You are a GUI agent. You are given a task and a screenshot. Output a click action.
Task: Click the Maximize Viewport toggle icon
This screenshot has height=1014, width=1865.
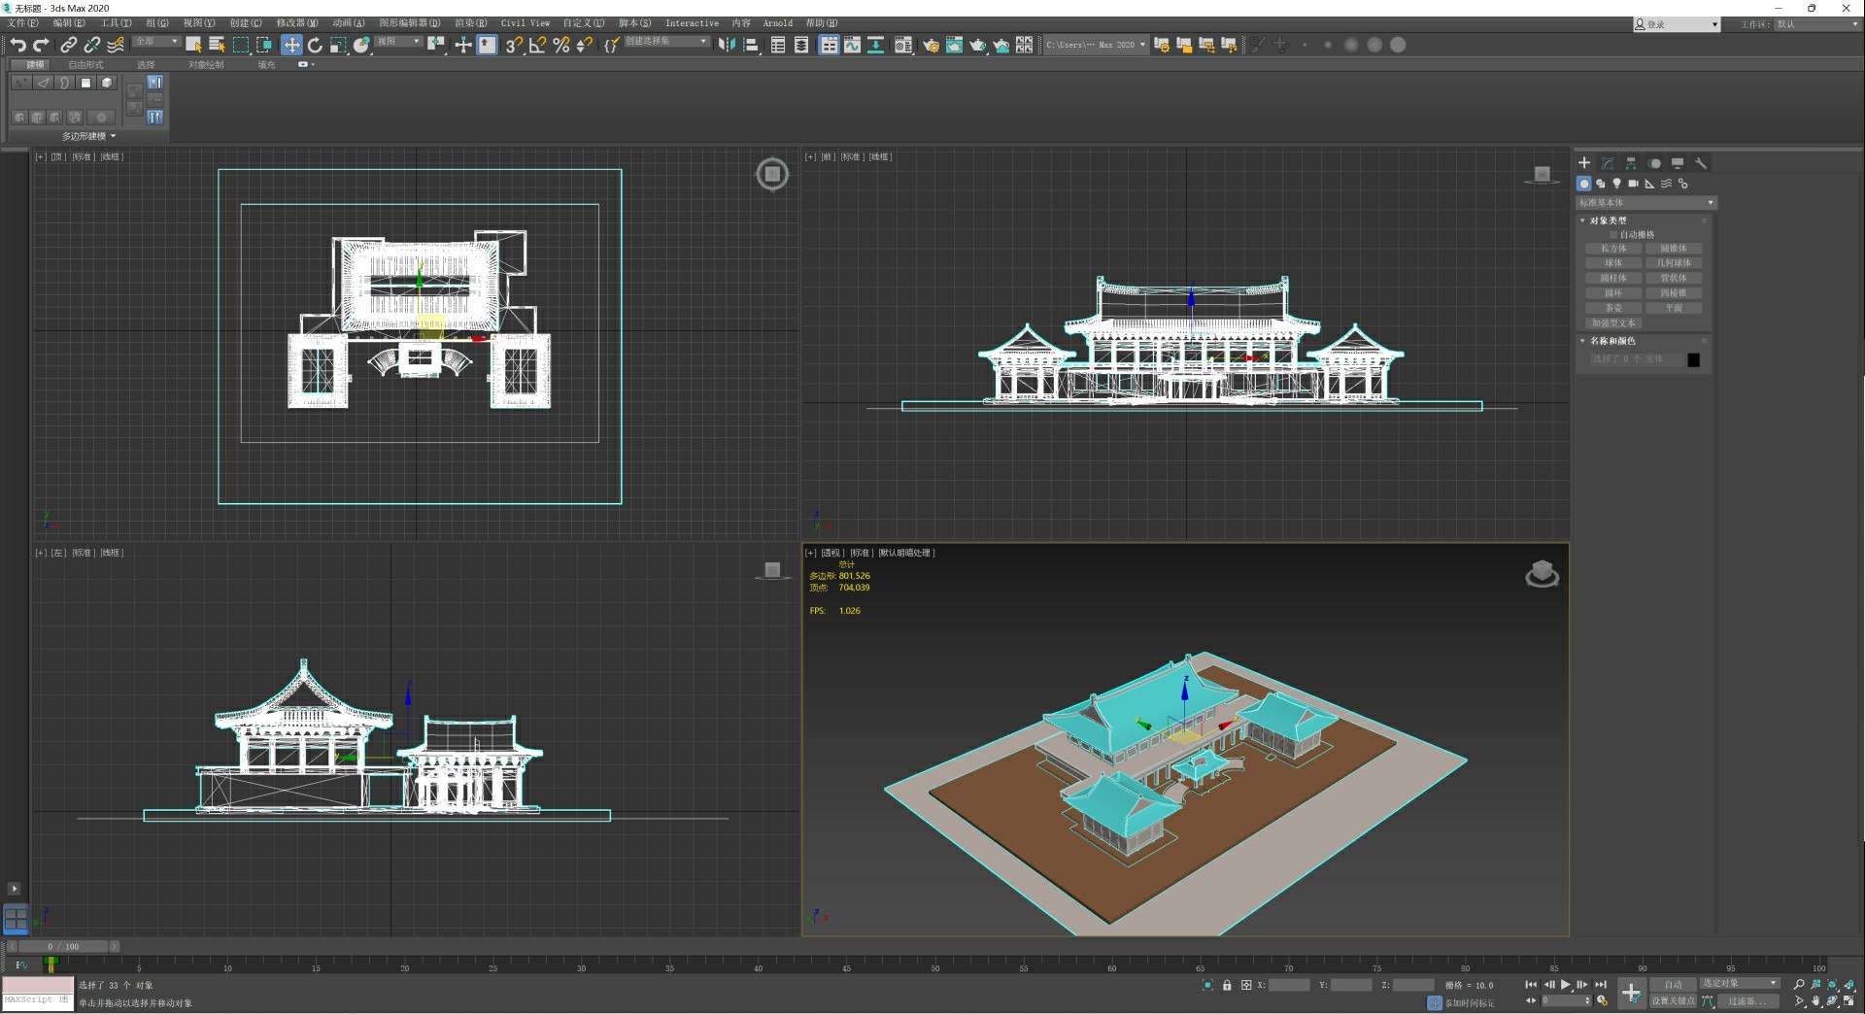point(1849,1000)
